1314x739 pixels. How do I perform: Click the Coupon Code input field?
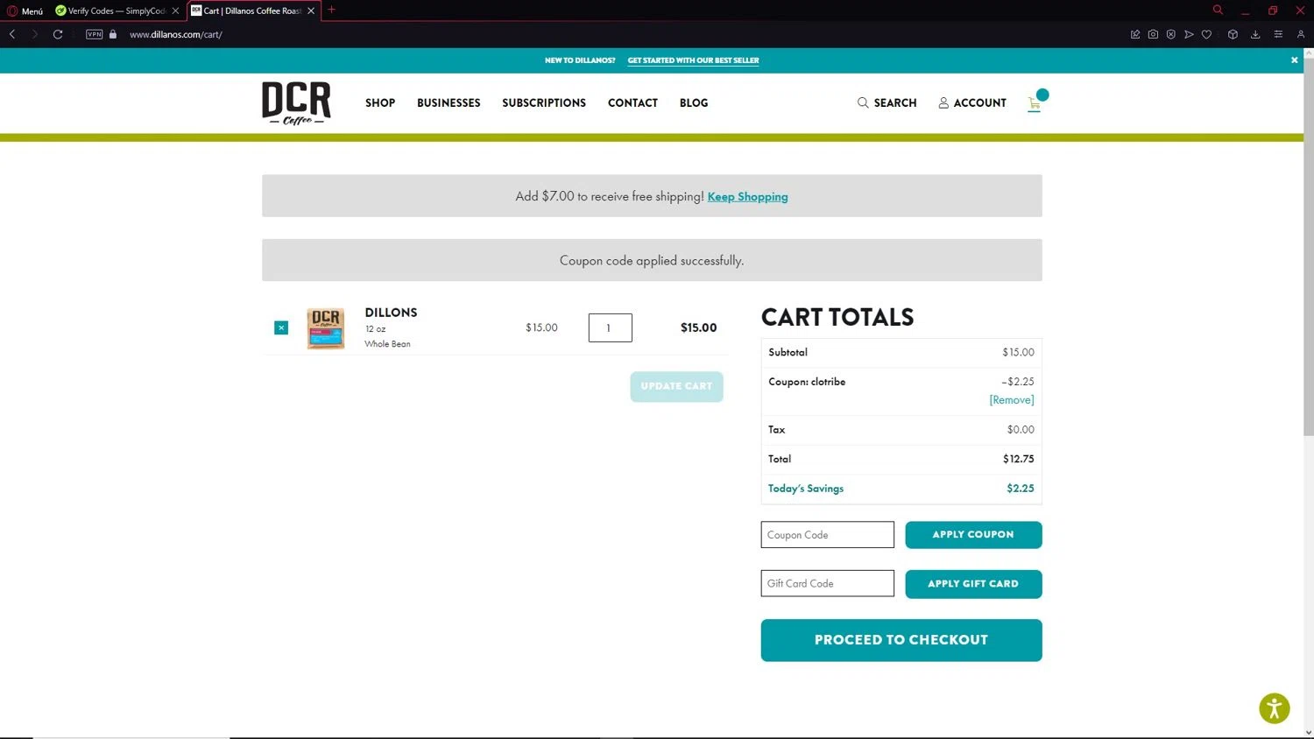point(827,535)
